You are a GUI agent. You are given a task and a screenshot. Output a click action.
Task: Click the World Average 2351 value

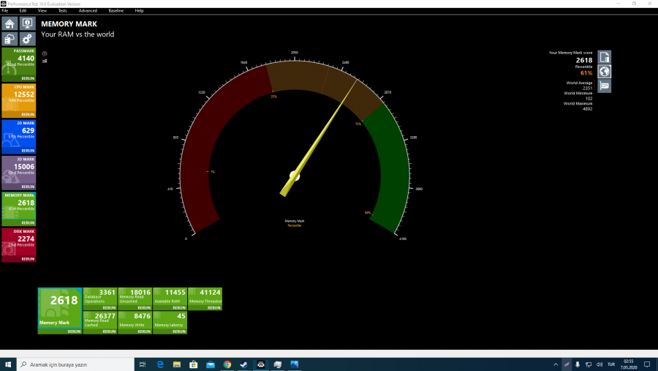pyautogui.click(x=587, y=89)
